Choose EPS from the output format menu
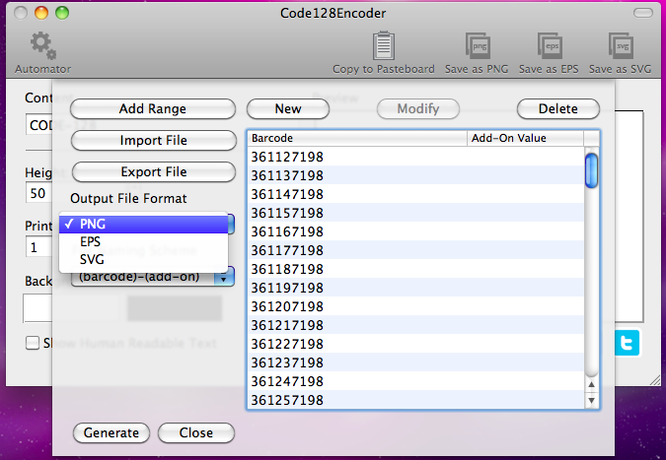Viewport: 666px width, 460px height. [144, 241]
